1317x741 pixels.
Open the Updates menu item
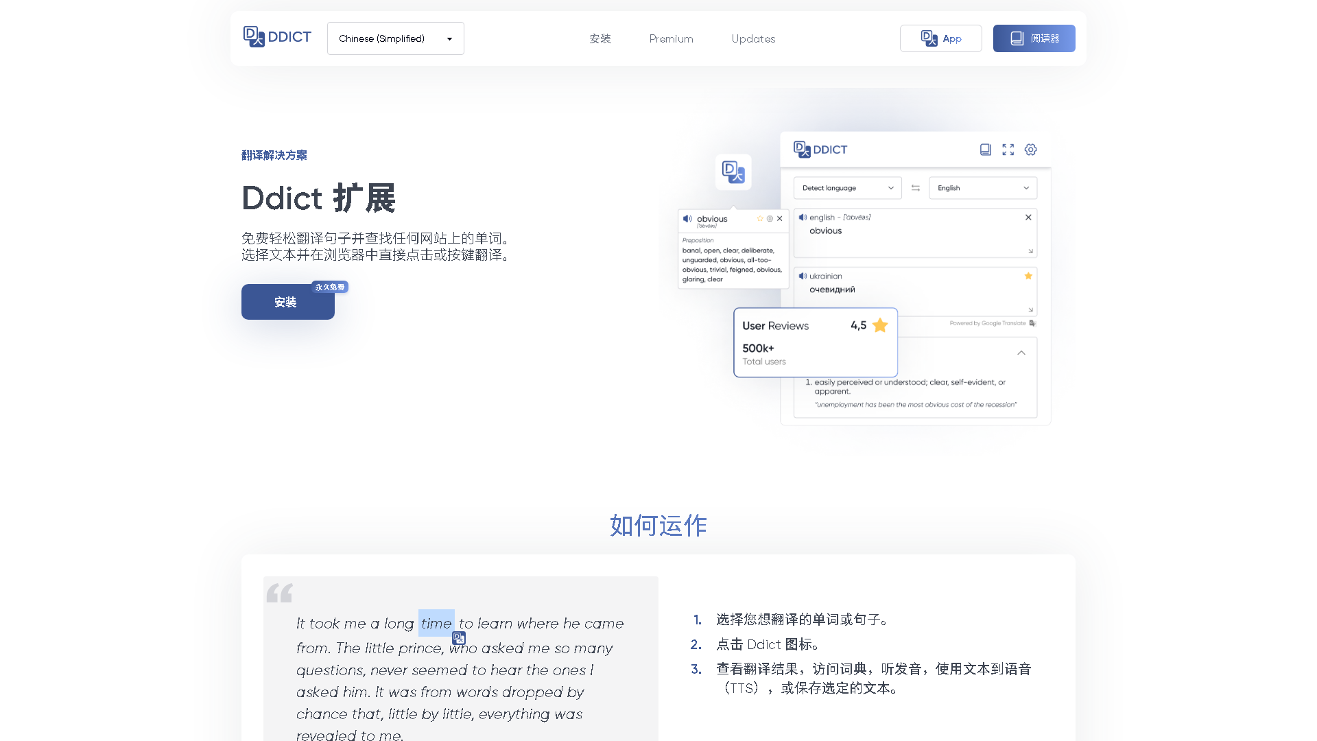click(753, 38)
